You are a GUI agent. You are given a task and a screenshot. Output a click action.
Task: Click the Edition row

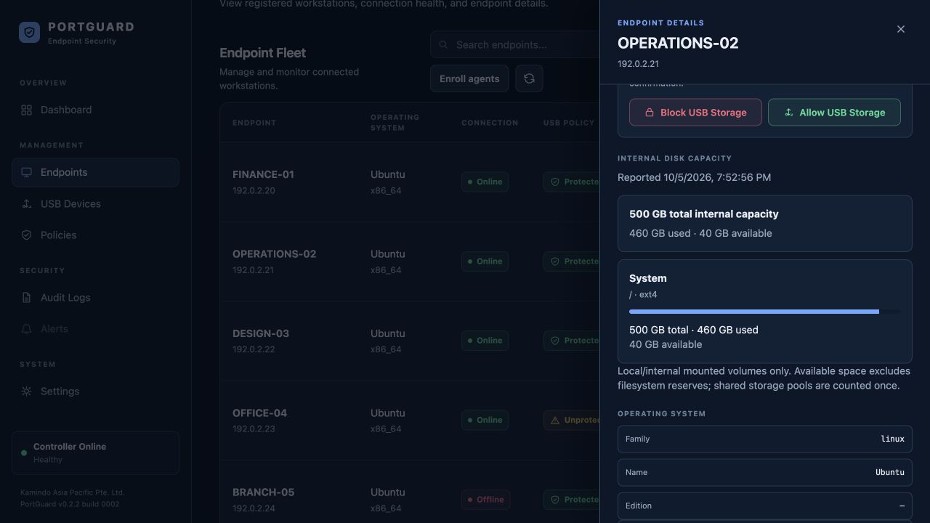point(764,506)
